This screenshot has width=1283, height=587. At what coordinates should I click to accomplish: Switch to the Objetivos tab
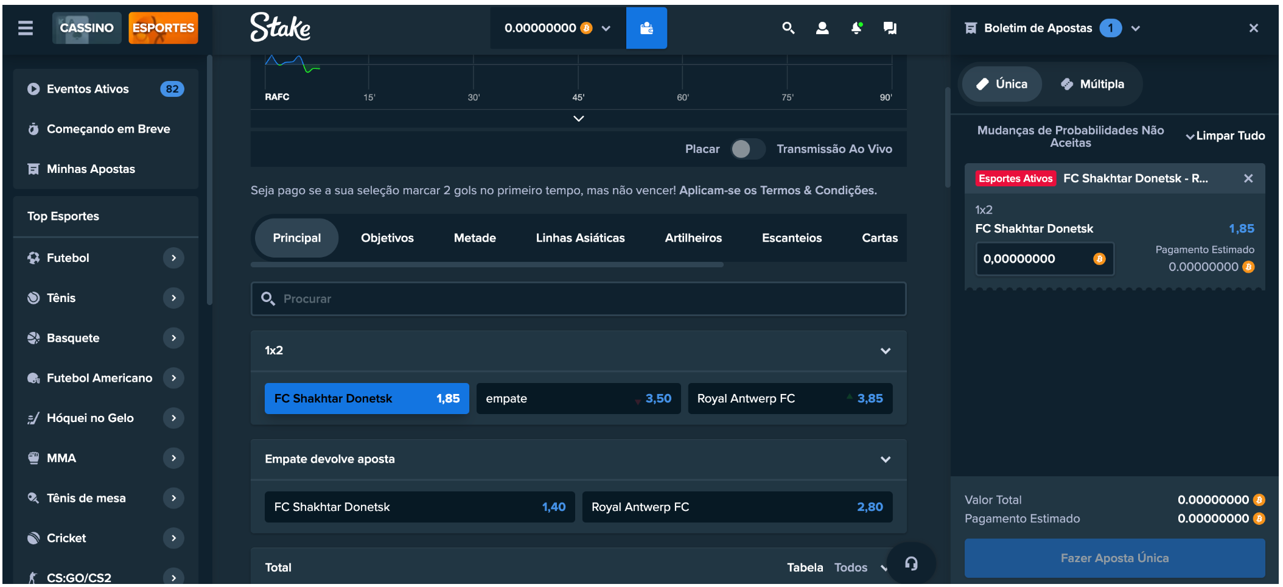[x=388, y=238]
